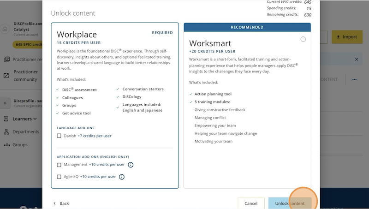Viewport: 369px width, 209px height.
Task: Click the Groups people icon
Action: tap(7, 145)
